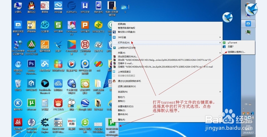Select the 迅雷7 desktop icon
This screenshot has width=267, height=137.
[58, 46]
